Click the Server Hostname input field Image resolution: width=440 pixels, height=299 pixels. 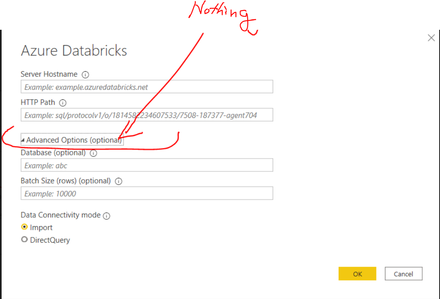click(x=146, y=87)
